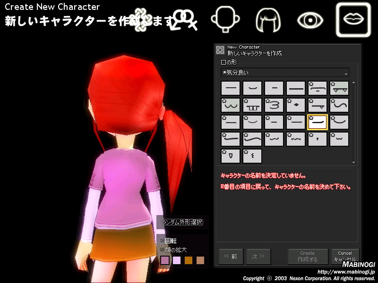Choose the starred short dash mouth

click(274, 122)
